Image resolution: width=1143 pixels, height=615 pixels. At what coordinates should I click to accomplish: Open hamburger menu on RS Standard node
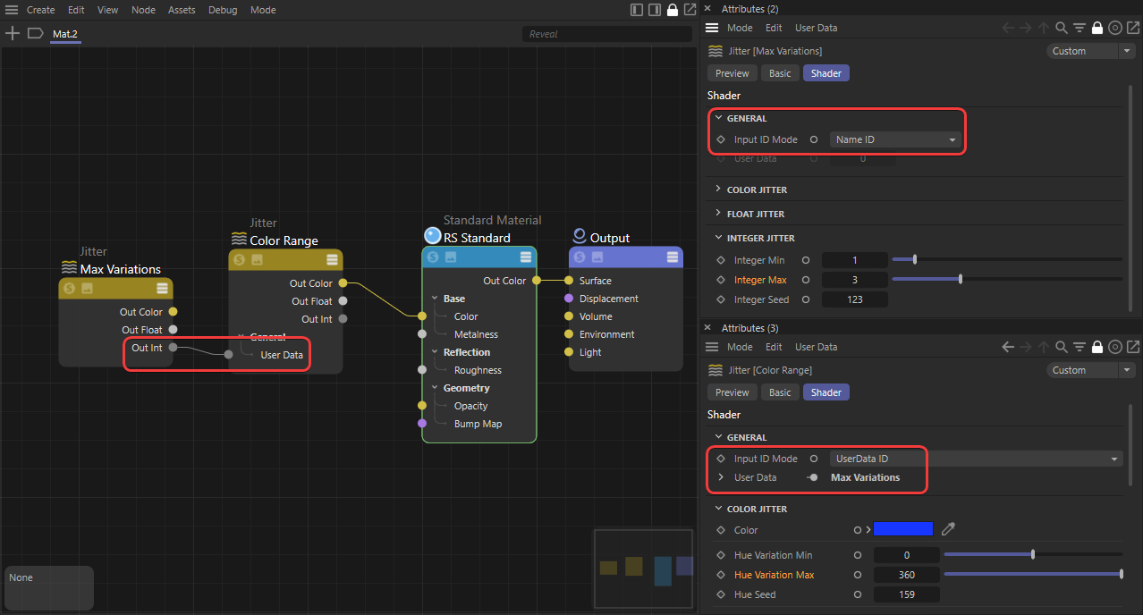click(x=526, y=257)
